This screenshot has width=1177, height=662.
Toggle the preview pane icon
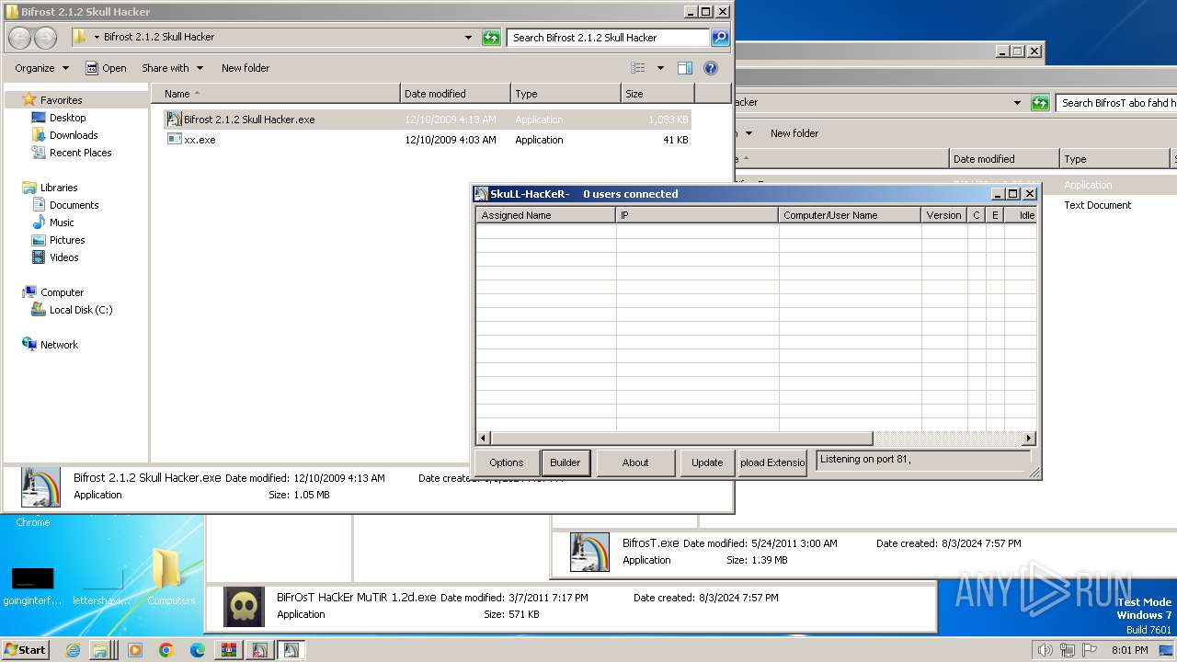click(684, 68)
